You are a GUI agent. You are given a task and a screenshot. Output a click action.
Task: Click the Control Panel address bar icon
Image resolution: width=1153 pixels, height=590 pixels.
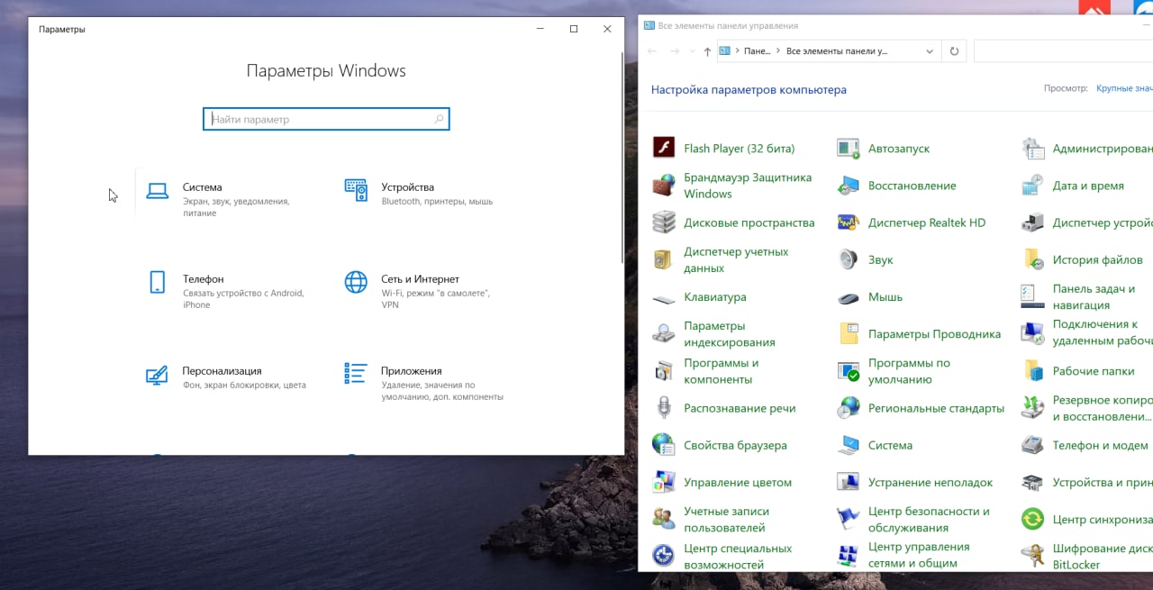(724, 51)
